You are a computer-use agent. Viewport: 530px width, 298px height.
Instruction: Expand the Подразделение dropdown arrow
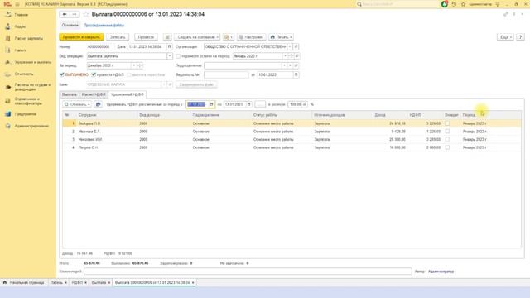[284, 65]
